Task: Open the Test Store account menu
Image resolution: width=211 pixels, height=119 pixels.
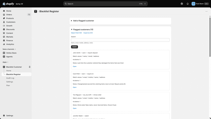Action: tap(200, 4)
